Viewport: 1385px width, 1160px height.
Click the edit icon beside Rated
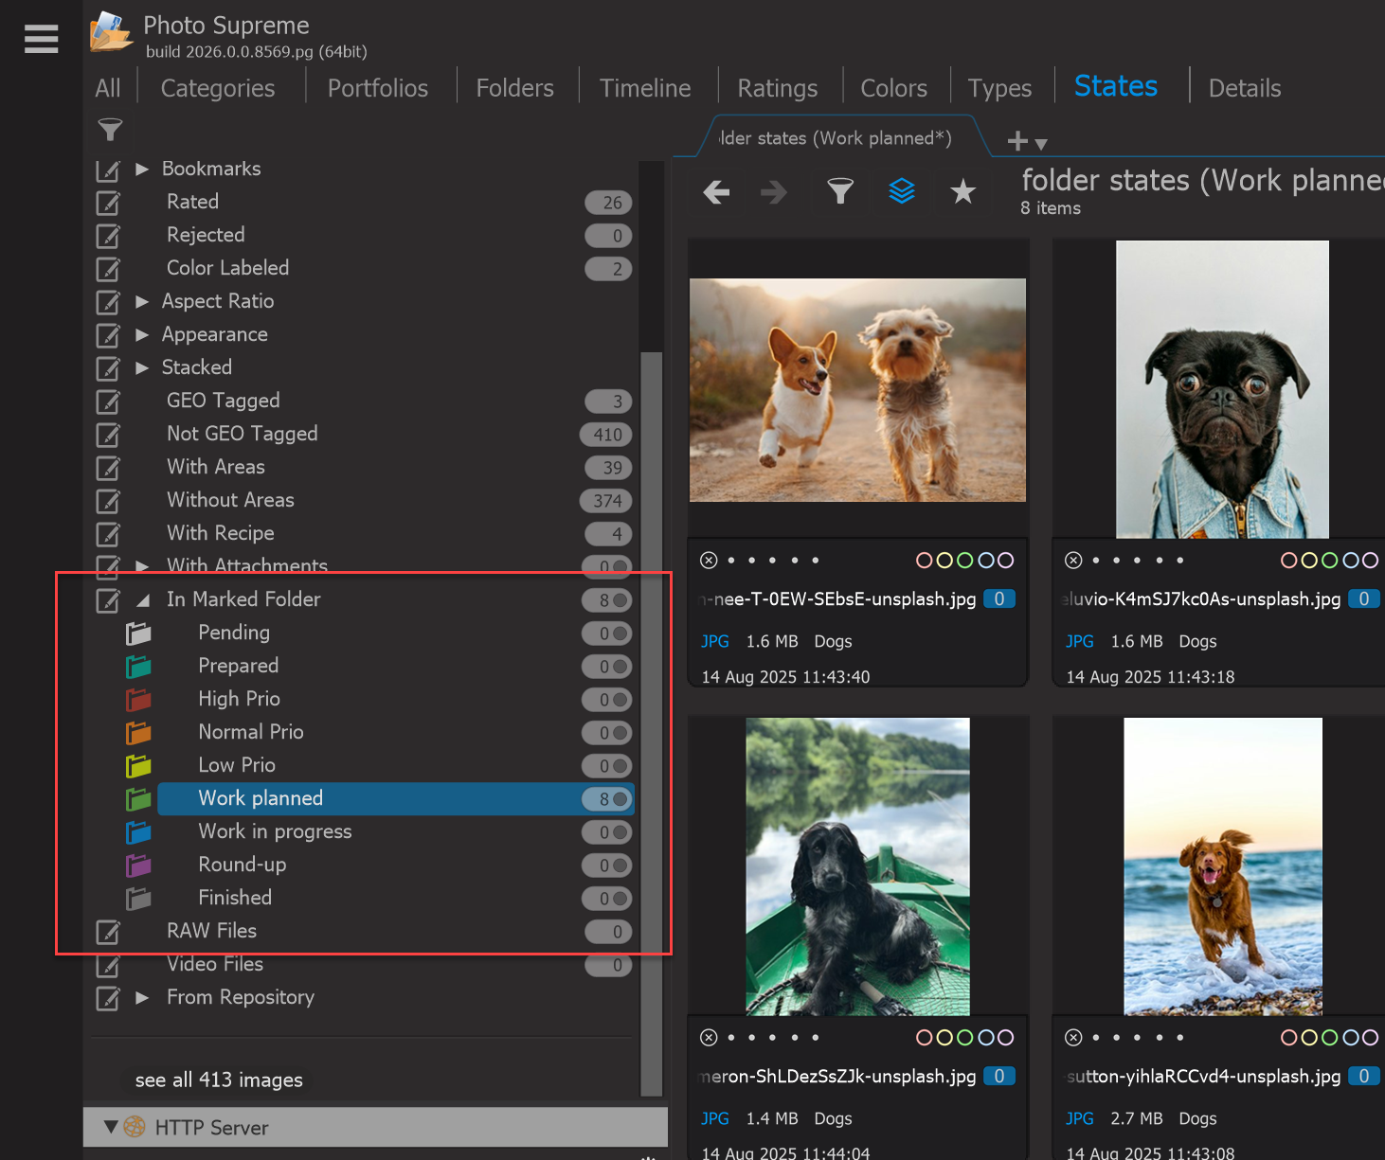[x=109, y=203]
